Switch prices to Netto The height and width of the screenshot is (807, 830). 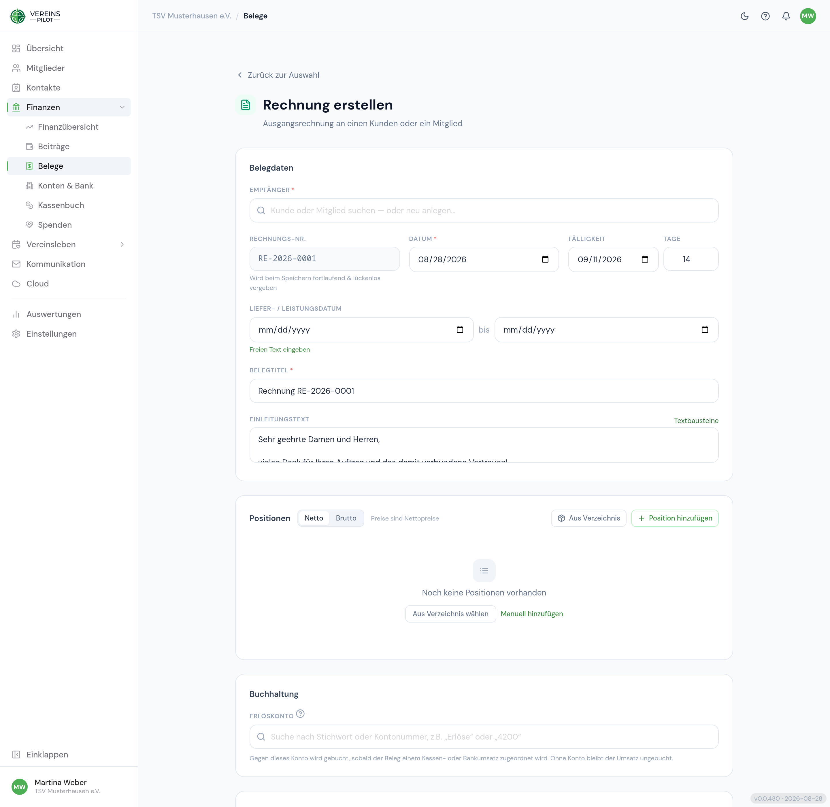(314, 518)
